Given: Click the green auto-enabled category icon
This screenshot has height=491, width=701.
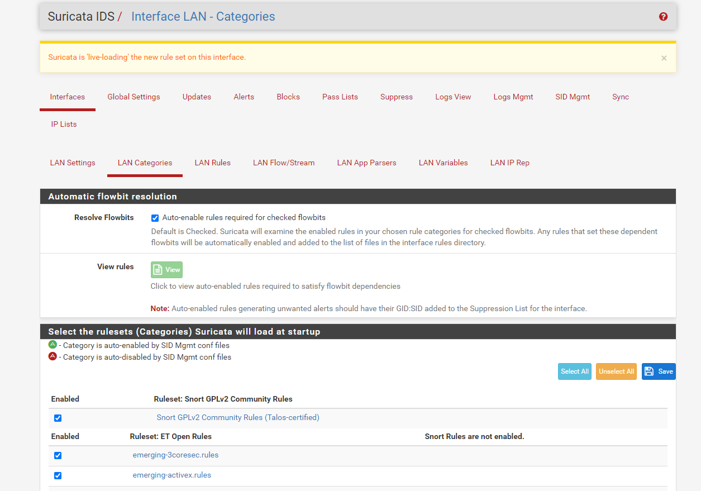Looking at the screenshot, I should [x=53, y=345].
